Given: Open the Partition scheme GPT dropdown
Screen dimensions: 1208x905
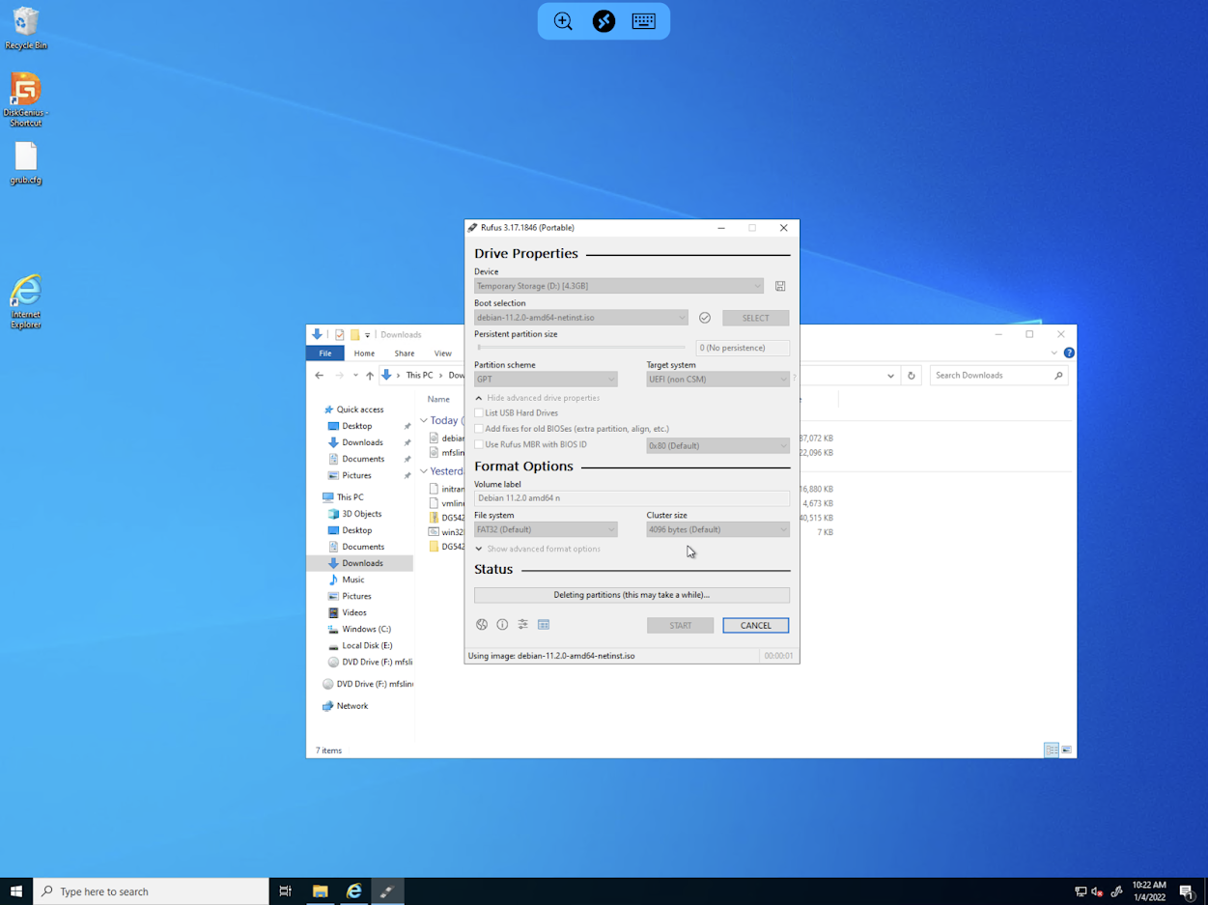Looking at the screenshot, I should (x=546, y=380).
